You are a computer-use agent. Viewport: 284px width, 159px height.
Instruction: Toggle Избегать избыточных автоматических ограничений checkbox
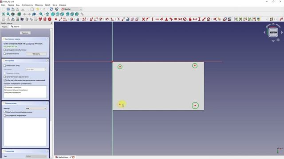coord(5,80)
